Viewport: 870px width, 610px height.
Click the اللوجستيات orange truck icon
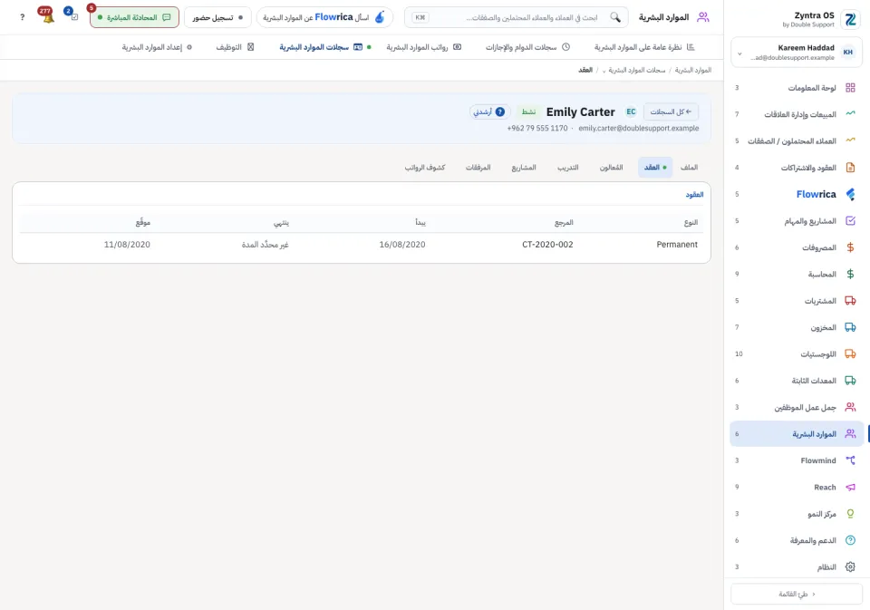pos(850,354)
